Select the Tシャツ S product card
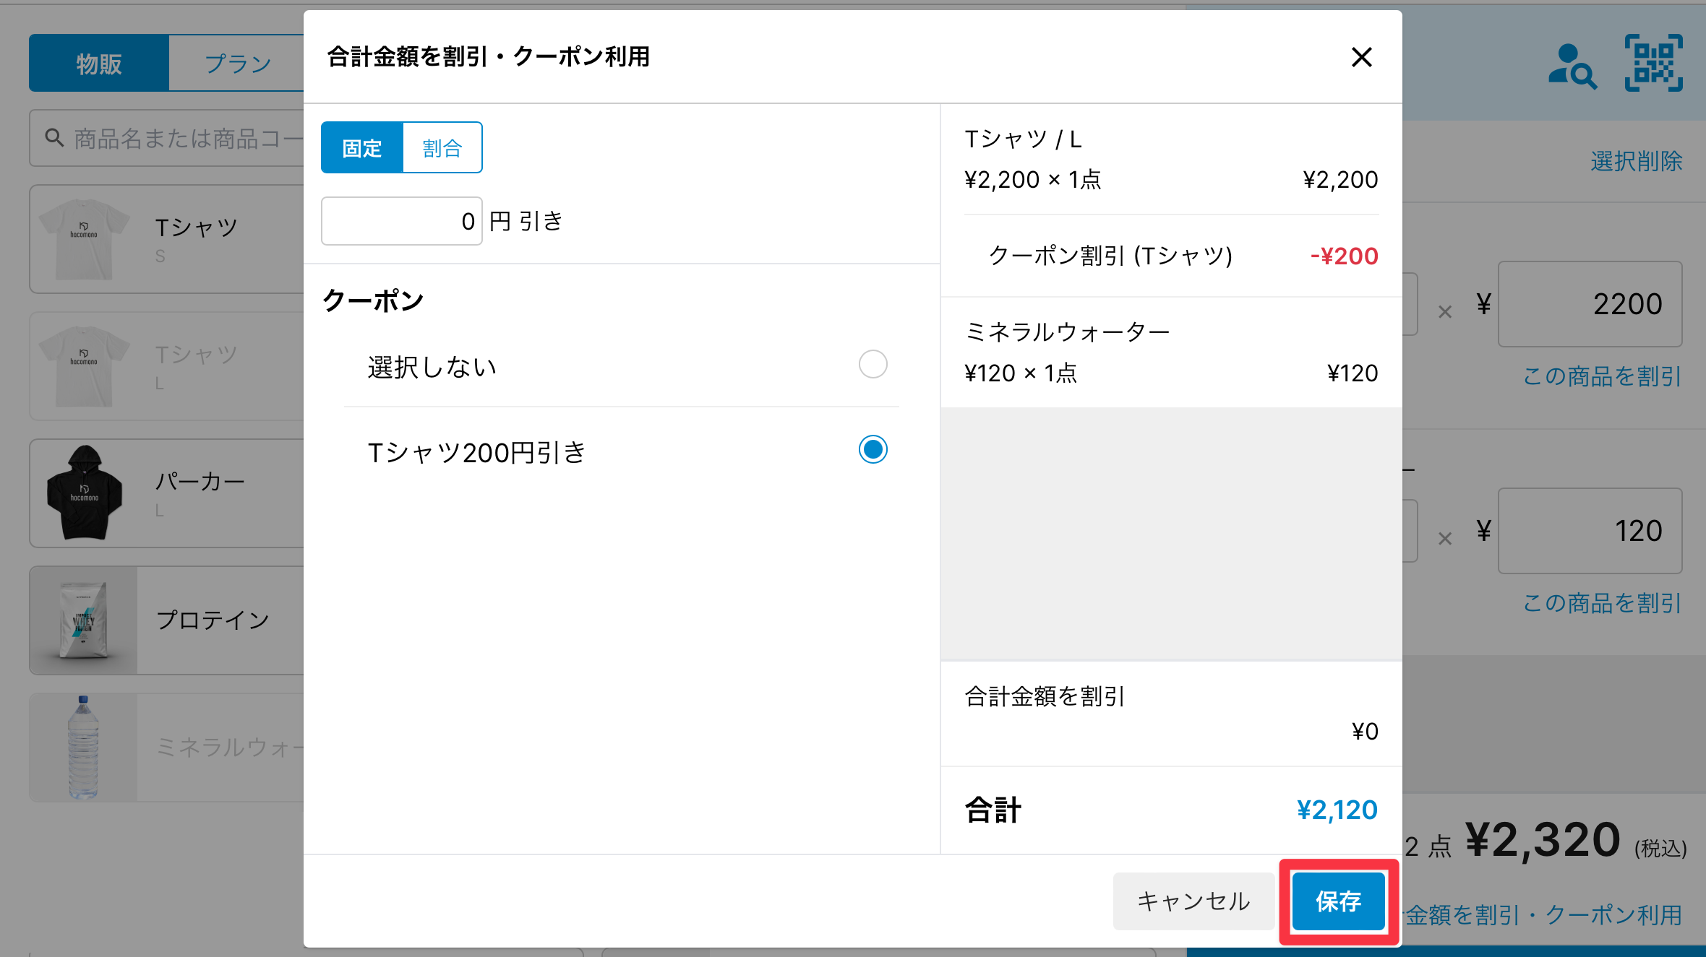 (x=168, y=239)
